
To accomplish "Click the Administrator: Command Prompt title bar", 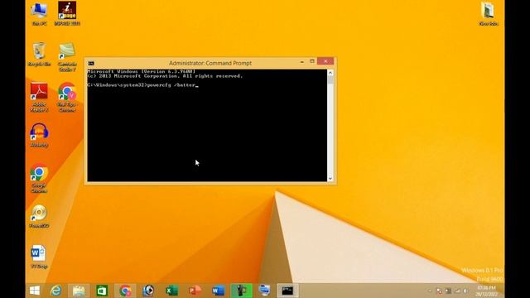I will point(210,63).
